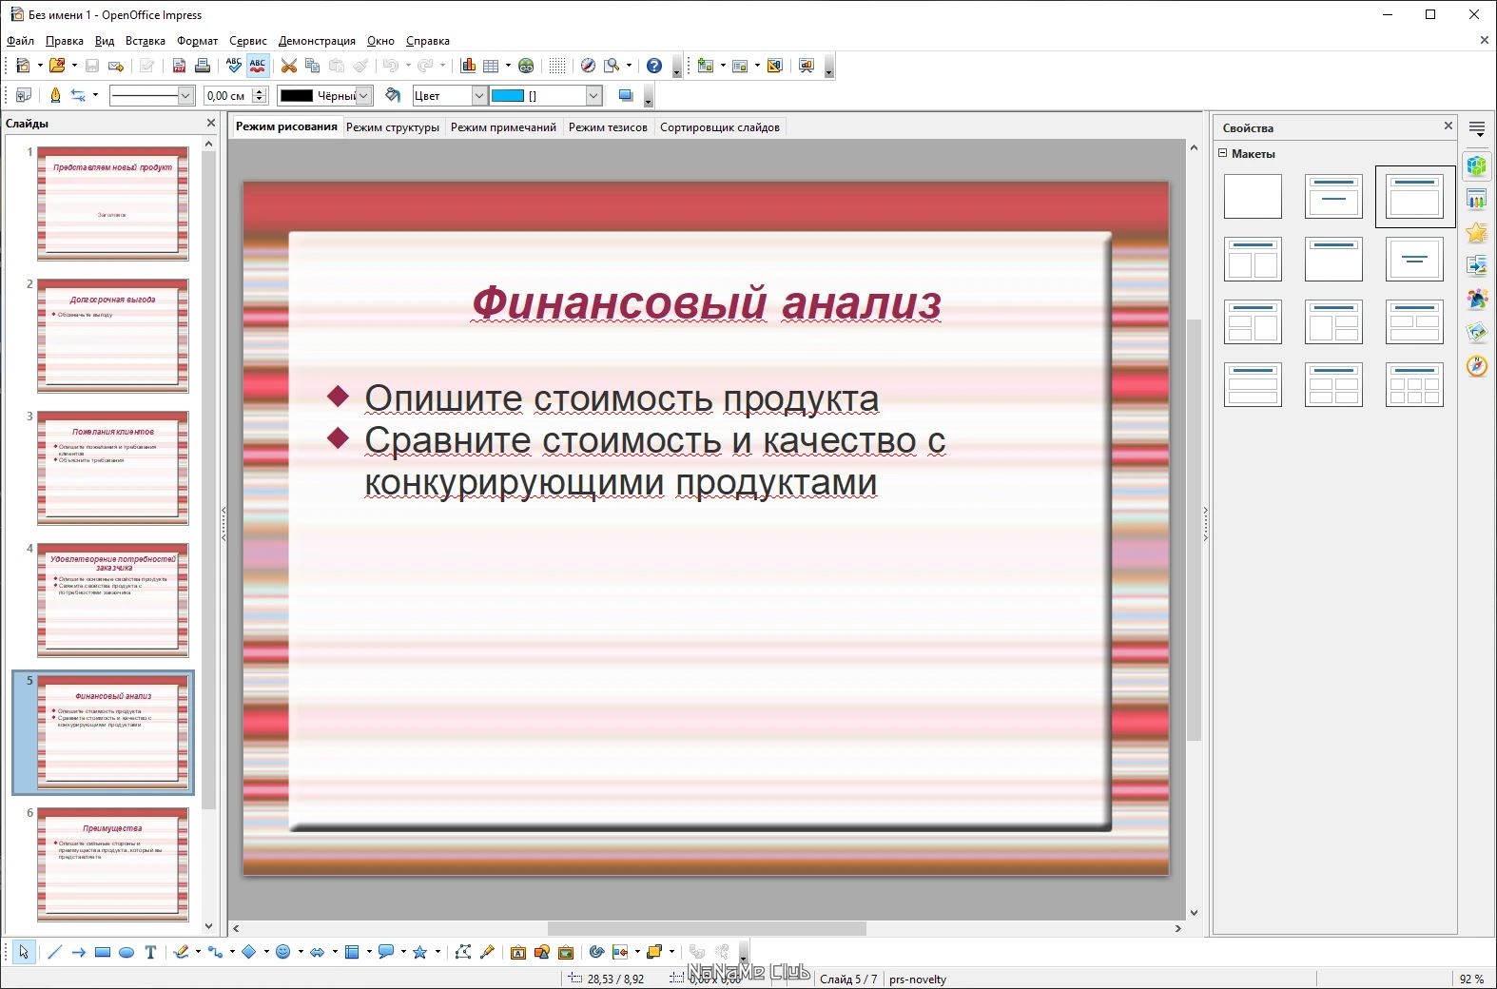Click the Print document icon
1497x989 pixels.
202,66
